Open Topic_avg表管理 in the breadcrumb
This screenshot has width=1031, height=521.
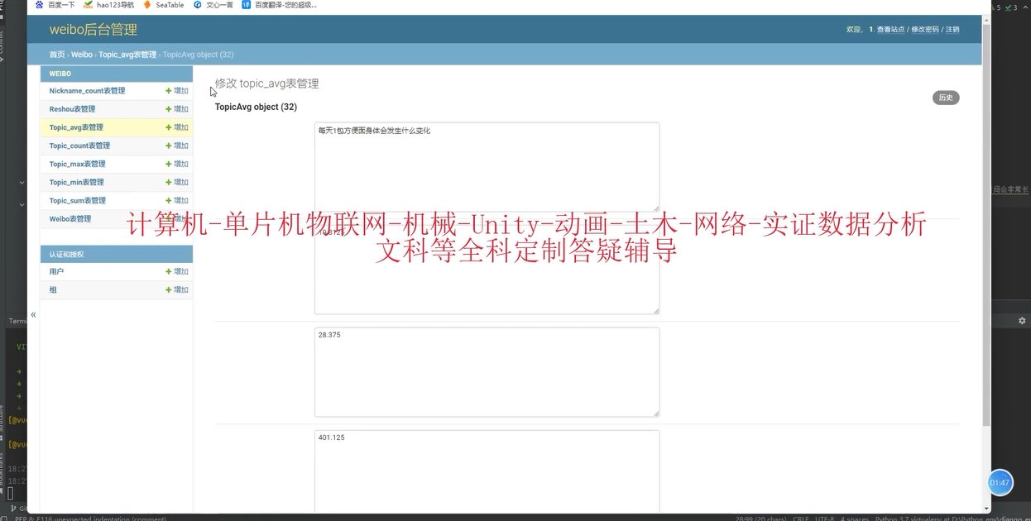click(x=127, y=55)
